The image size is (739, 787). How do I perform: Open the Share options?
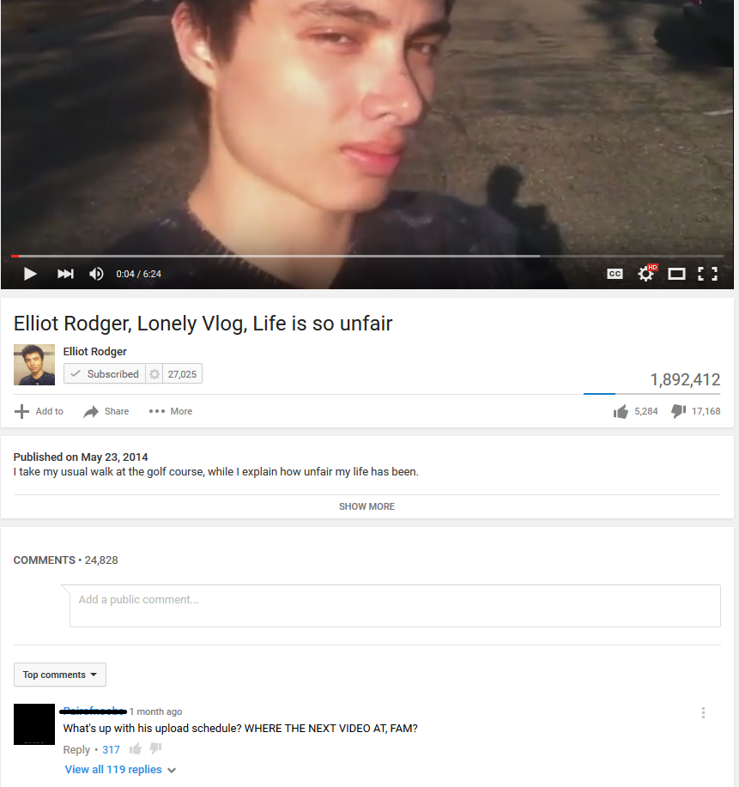pyautogui.click(x=106, y=411)
